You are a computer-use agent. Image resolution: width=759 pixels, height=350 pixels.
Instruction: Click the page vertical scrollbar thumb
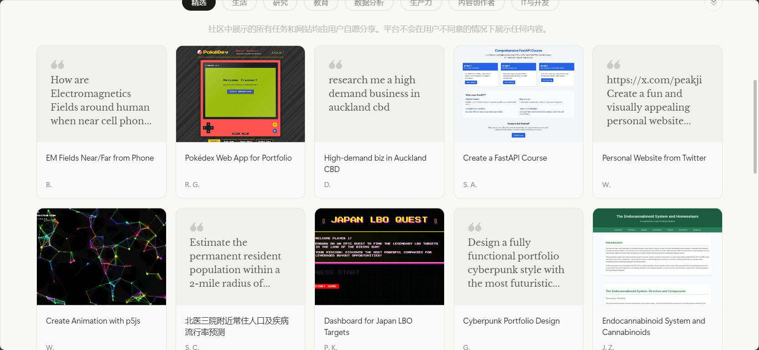755,126
